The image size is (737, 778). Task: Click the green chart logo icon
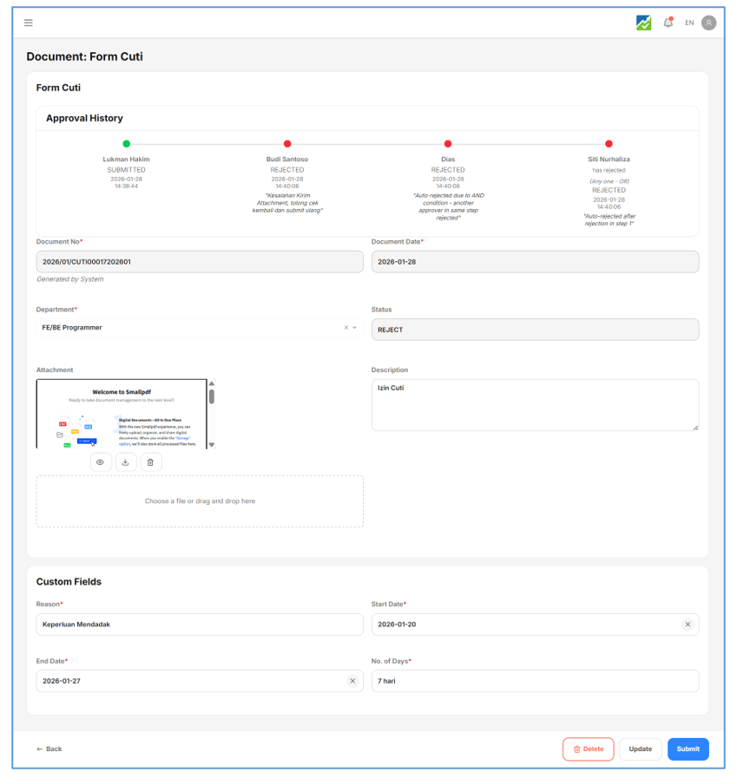[x=643, y=23]
